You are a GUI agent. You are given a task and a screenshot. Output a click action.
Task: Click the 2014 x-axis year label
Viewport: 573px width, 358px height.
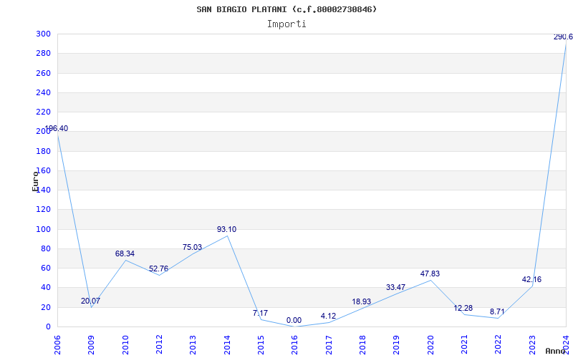click(227, 345)
